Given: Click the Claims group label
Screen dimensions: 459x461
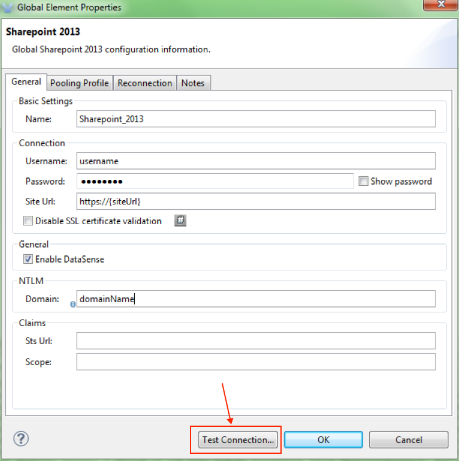Looking at the screenshot, I should 32,323.
